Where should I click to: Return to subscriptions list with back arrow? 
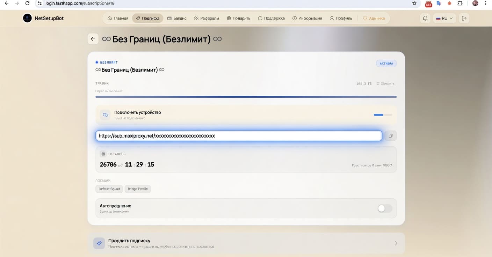[93, 39]
